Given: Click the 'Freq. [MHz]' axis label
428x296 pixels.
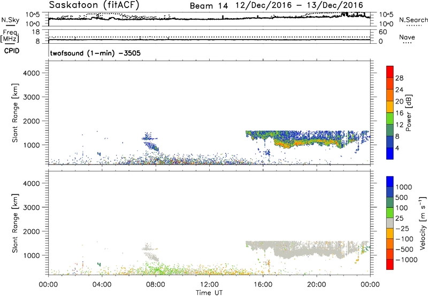Looking at the screenshot, I should tap(10, 36).
